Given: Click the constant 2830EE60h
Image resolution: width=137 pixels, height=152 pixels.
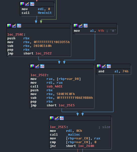Looking at the screenshot, I should coord(43,46).
